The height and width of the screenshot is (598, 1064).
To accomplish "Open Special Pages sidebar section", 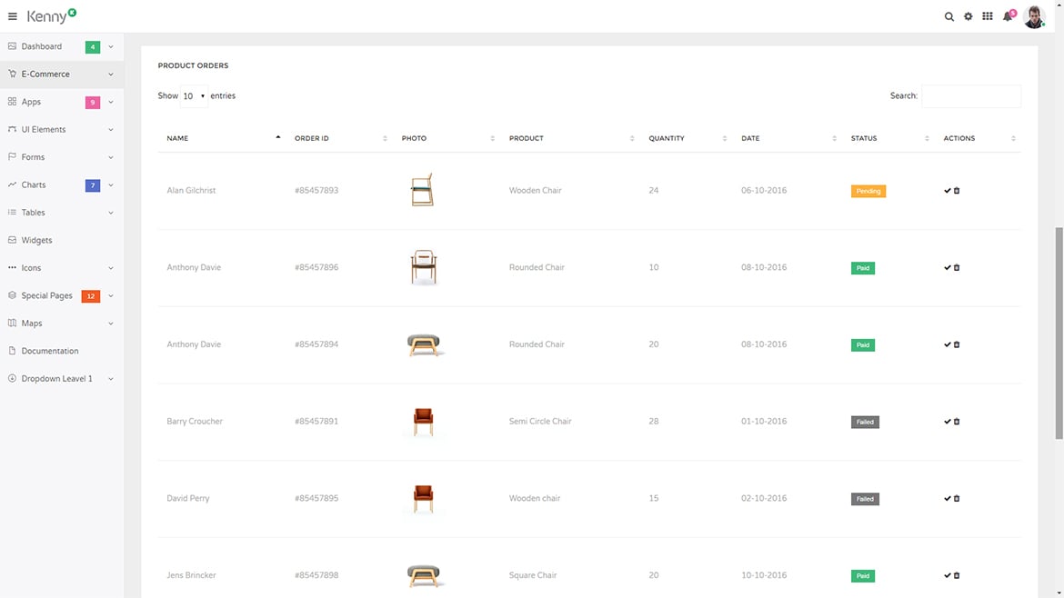I will pos(62,295).
